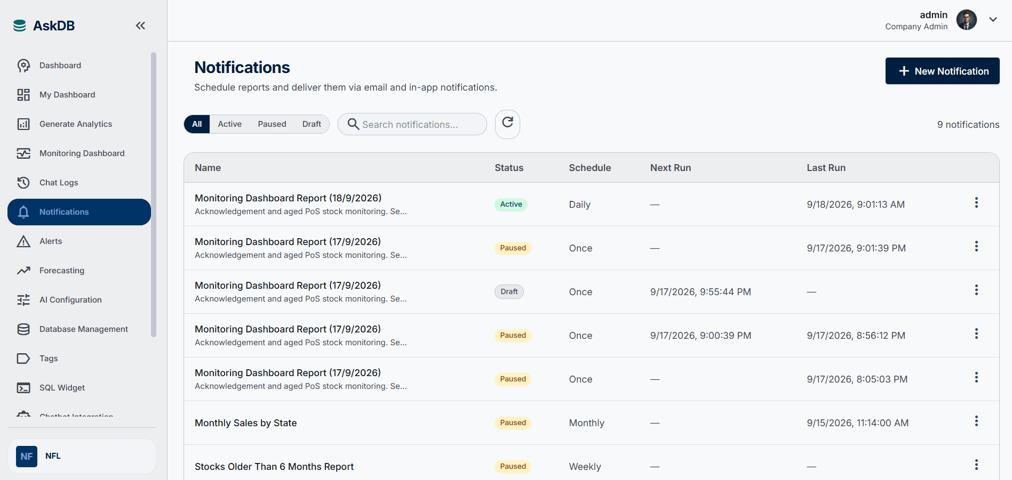Click the AskDB brand name
Screen dimensions: 1012x480
[x=54, y=26]
